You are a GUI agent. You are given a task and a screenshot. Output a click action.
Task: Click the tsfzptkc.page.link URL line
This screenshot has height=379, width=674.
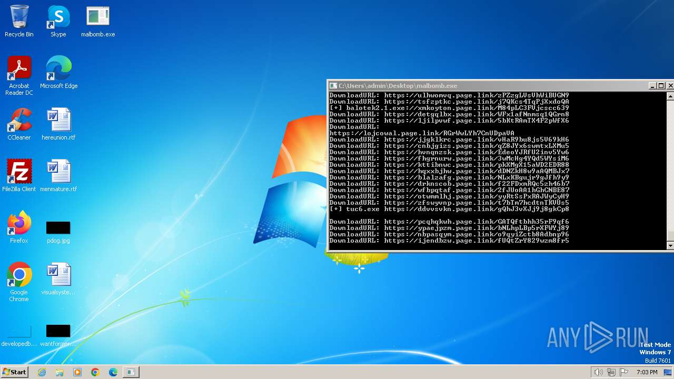449,102
